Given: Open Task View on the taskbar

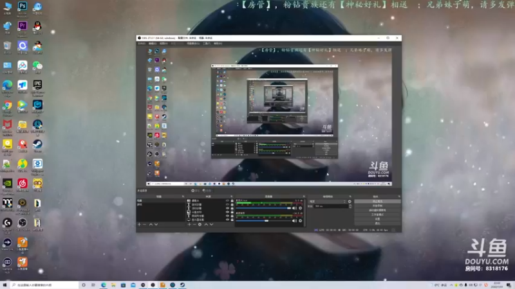Looking at the screenshot, I should tap(93, 285).
